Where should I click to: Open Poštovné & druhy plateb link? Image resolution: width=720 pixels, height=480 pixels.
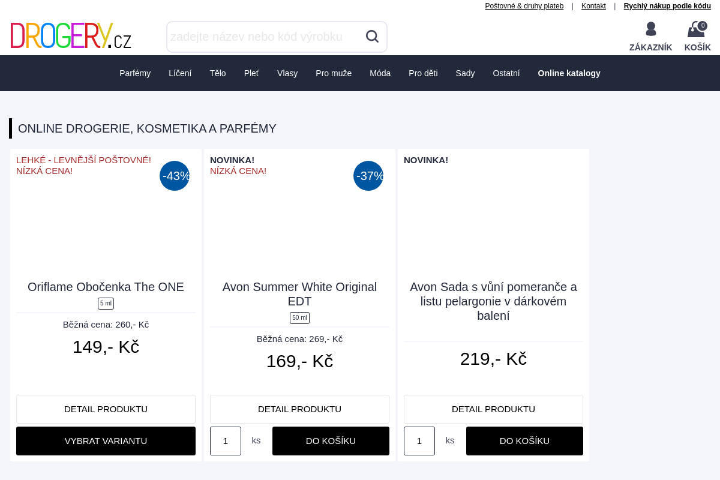tap(524, 6)
